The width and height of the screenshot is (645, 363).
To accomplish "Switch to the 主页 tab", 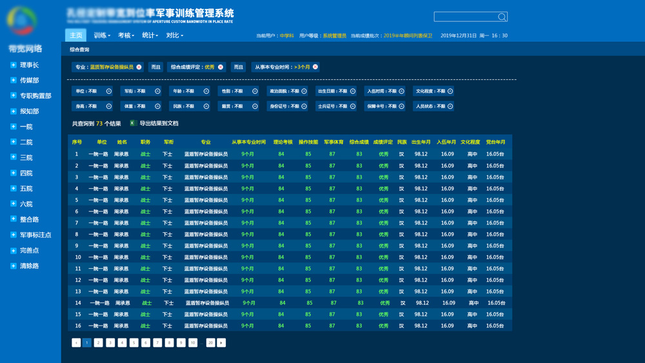I will 76,35.
